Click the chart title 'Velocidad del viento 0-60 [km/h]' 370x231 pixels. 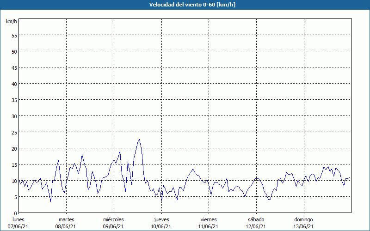point(192,5)
